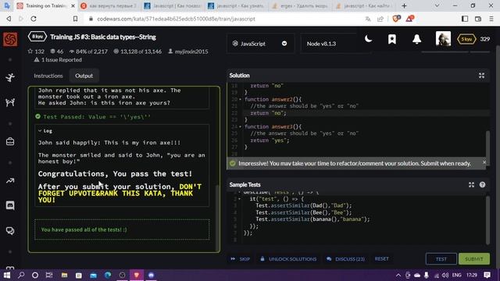Show hidden system tray icons

coord(398,275)
